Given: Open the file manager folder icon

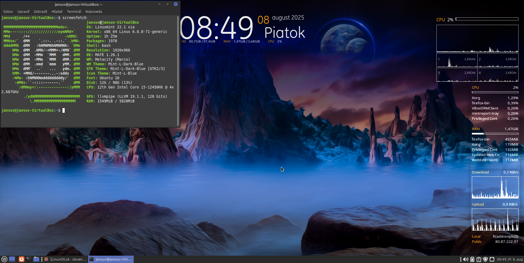Looking at the screenshot, I should click(x=36, y=259).
